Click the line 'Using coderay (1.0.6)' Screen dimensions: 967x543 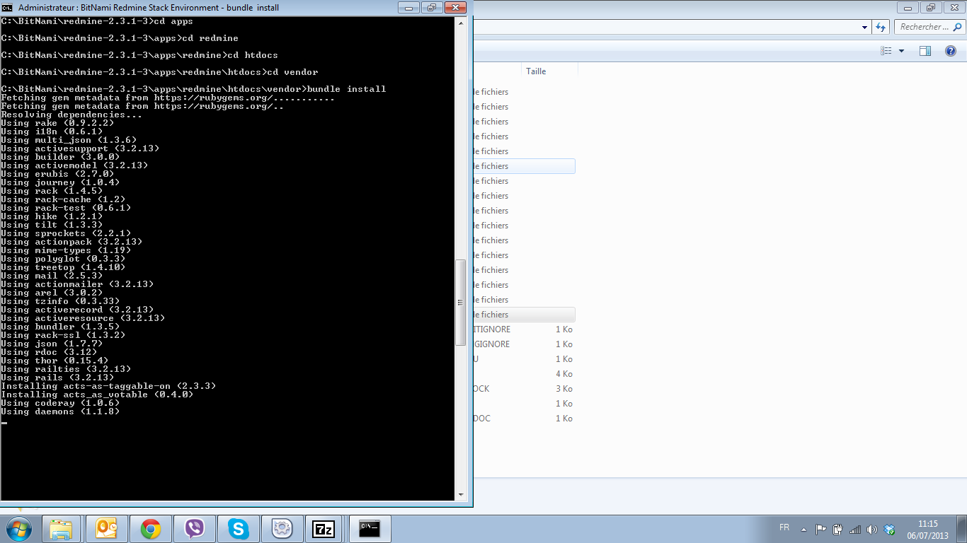(x=60, y=403)
